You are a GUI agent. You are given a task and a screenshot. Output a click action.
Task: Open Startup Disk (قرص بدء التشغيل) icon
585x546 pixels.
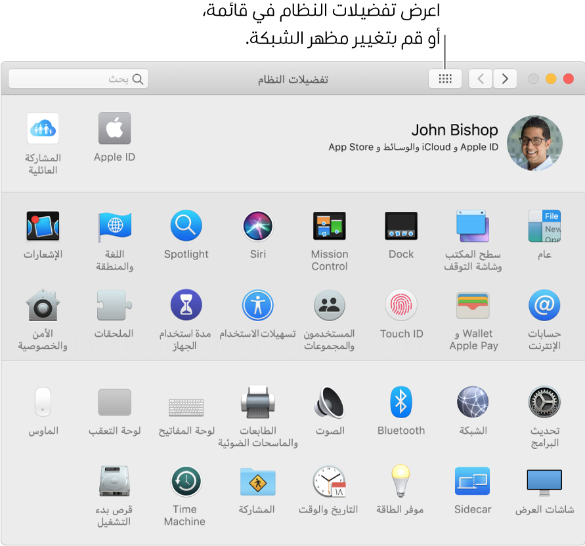pyautogui.click(x=114, y=481)
